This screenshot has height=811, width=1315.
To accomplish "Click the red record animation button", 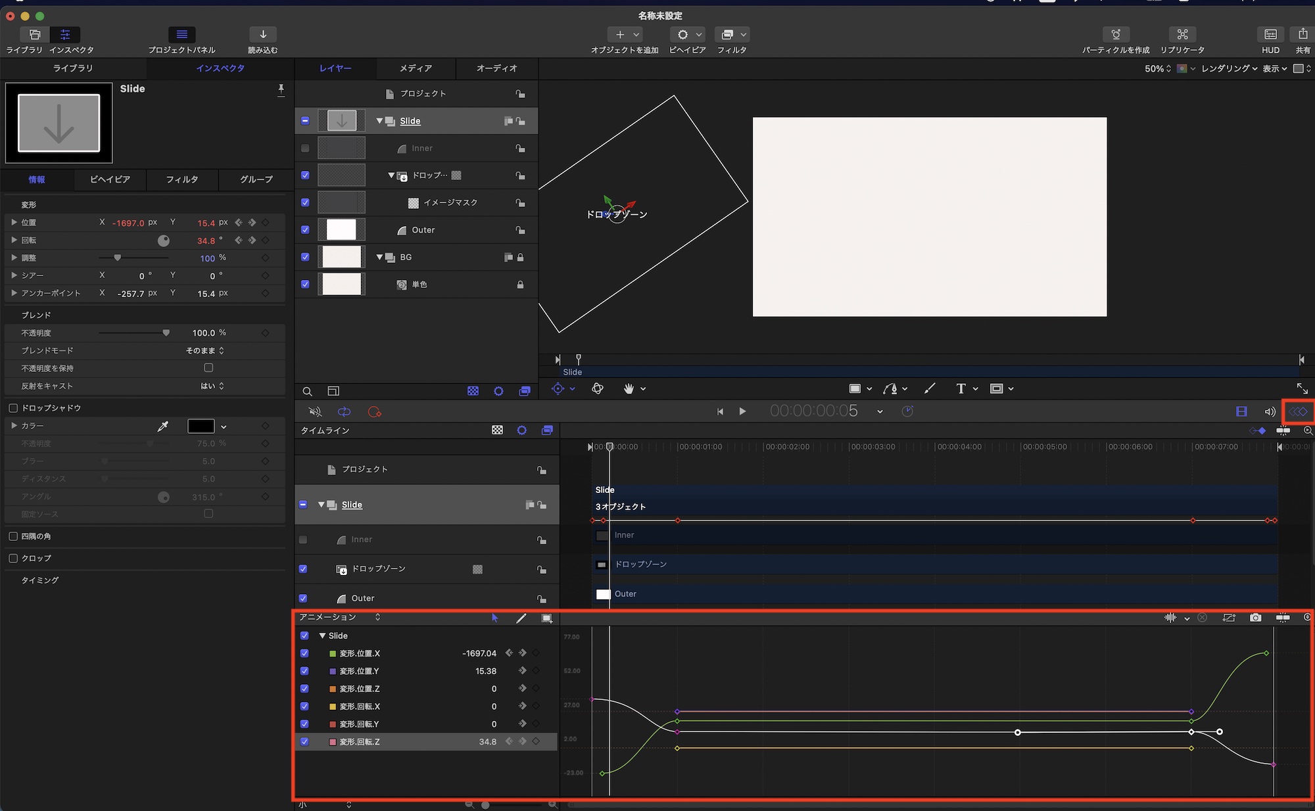I will [375, 412].
